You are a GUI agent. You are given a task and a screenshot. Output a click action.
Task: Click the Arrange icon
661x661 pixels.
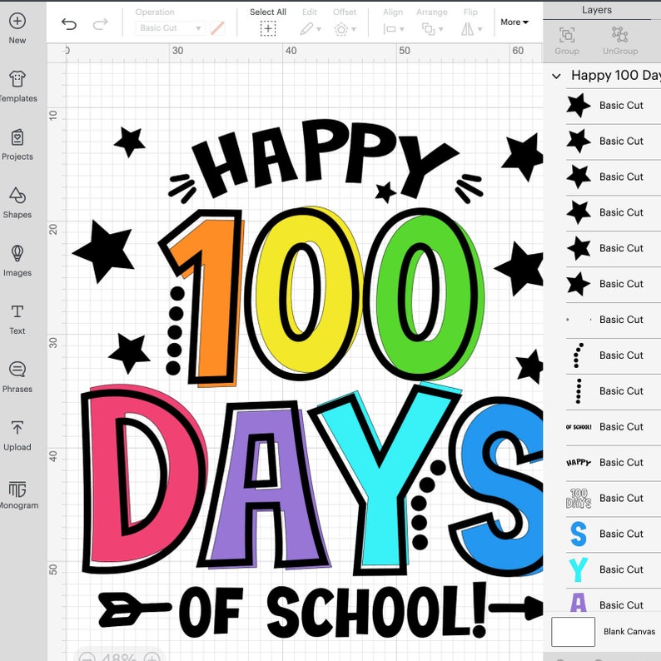(x=428, y=28)
